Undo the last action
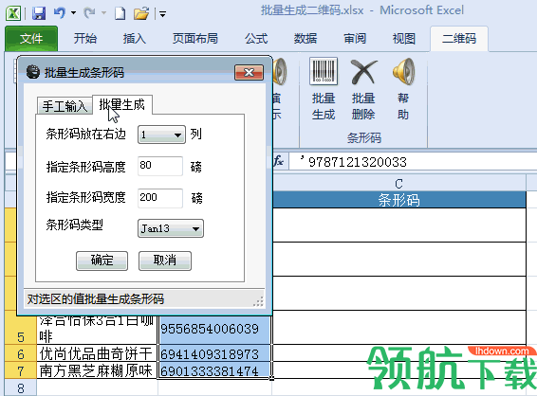537x396 pixels. 60,13
